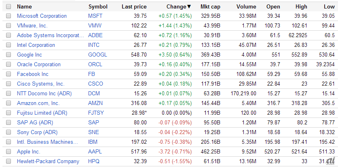The image size is (338, 168).
Task: Click the AAPL ticker symbol
Action: pyautogui.click(x=95, y=152)
